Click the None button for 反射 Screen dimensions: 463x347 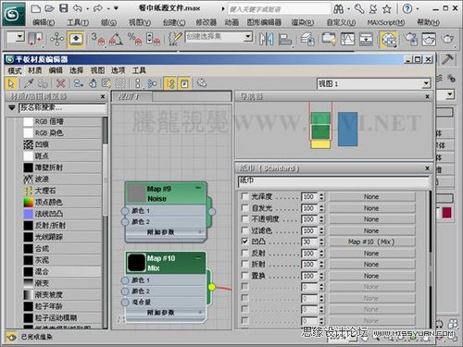point(371,254)
